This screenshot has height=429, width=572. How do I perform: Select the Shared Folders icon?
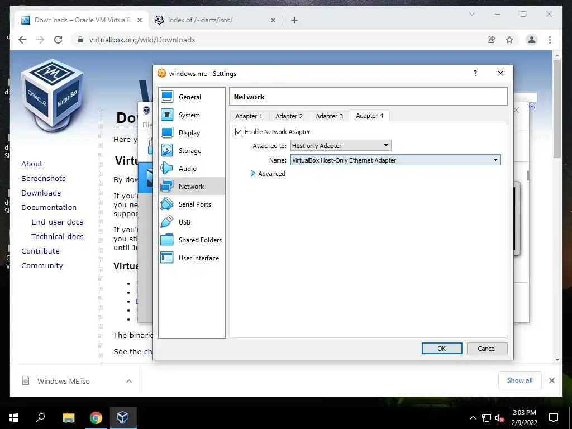(x=167, y=240)
